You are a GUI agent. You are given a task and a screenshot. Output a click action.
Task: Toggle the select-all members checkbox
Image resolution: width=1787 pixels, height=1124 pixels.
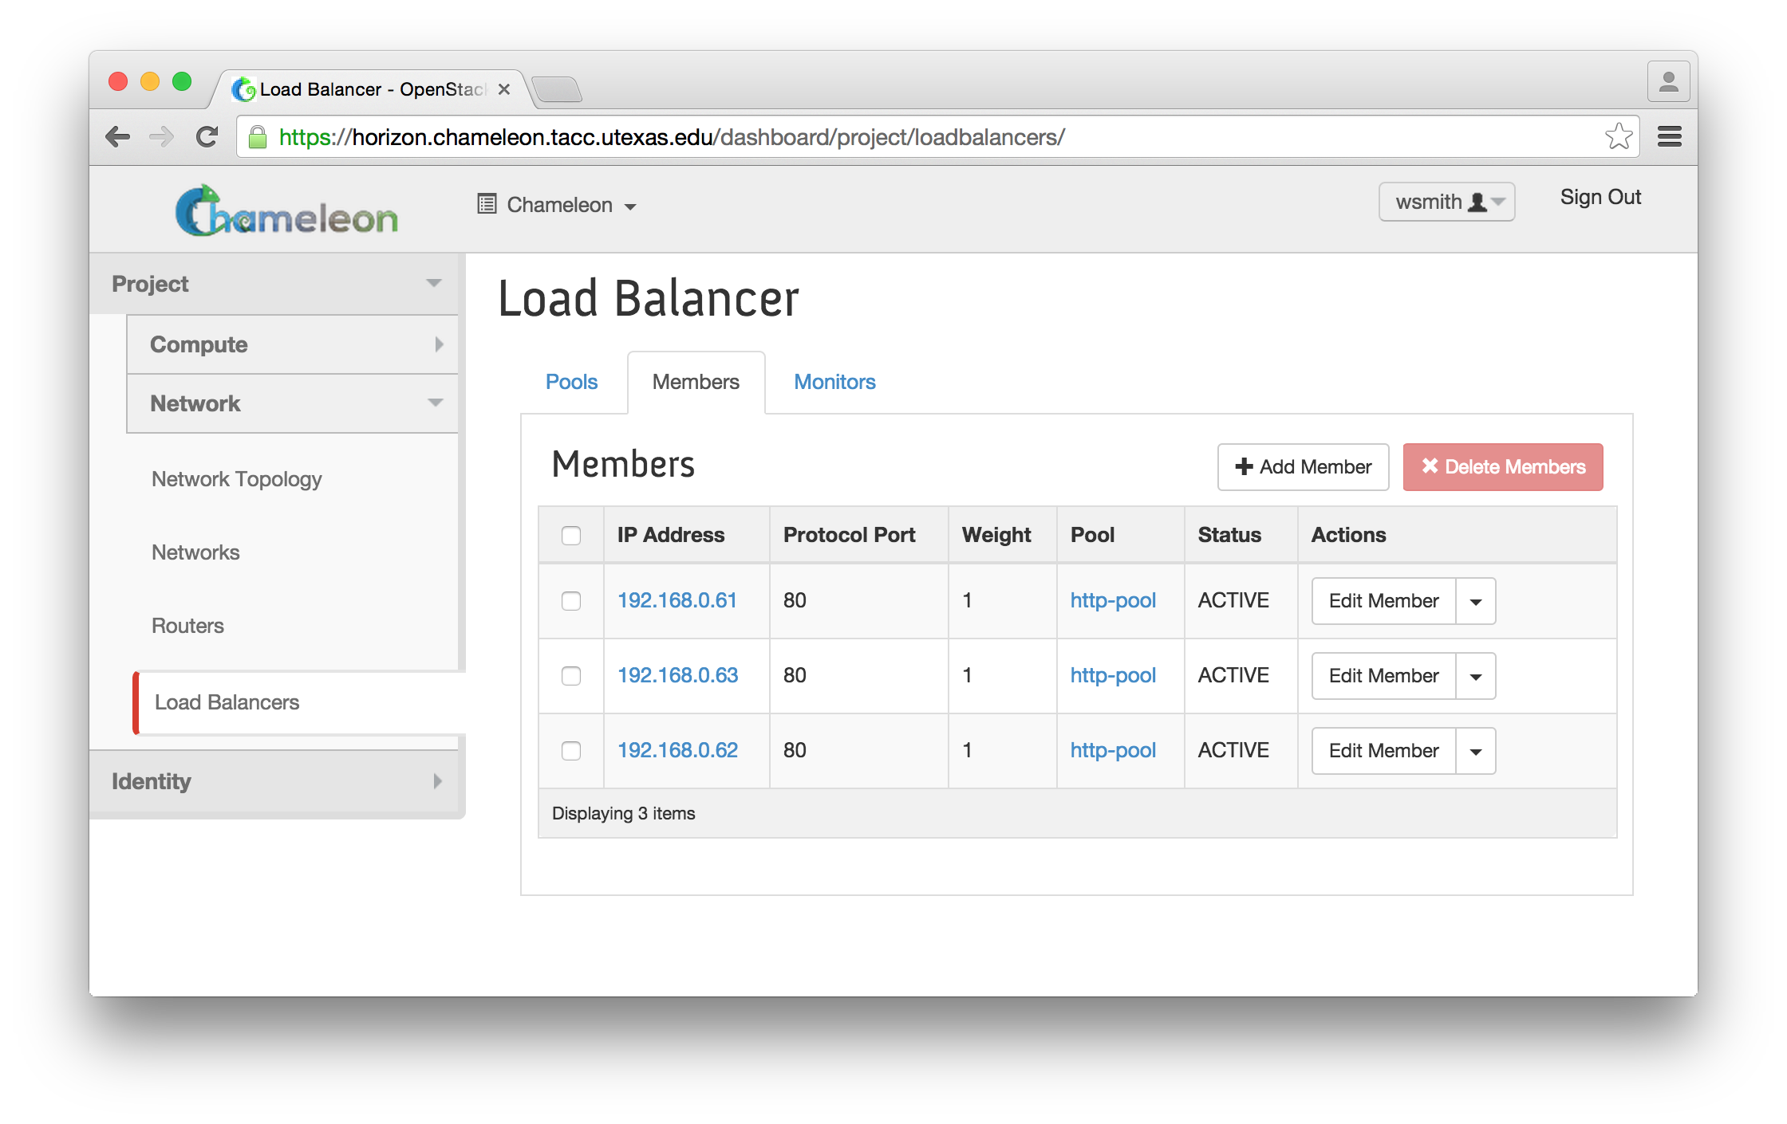[x=571, y=536]
